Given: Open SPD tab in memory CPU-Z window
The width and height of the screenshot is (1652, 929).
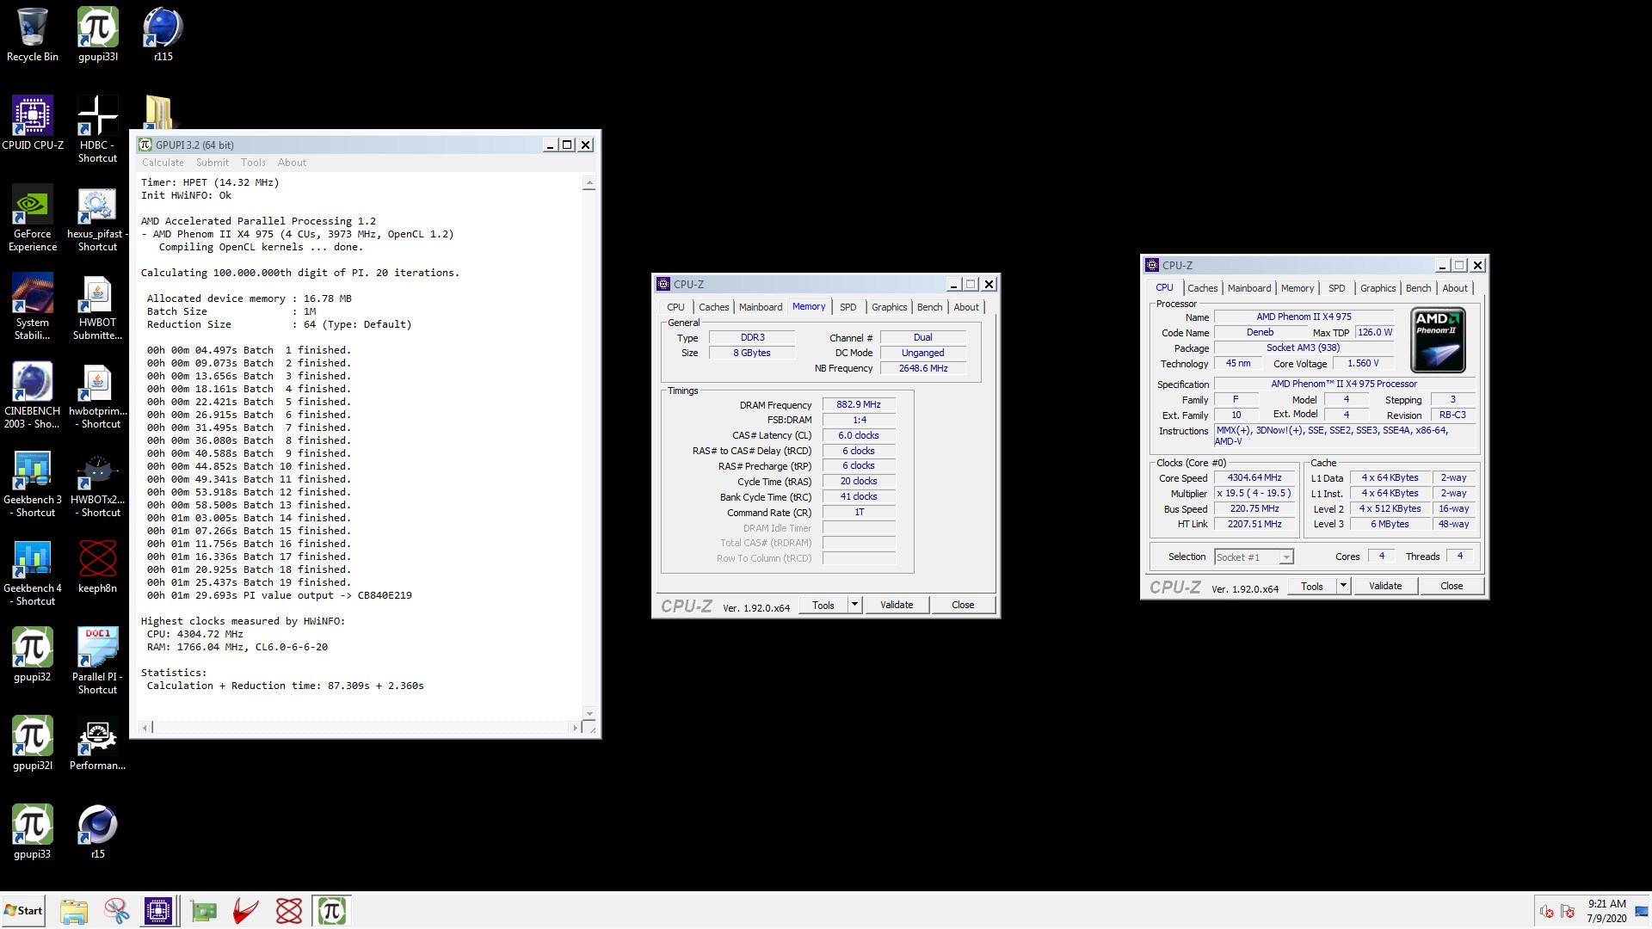Looking at the screenshot, I should pyautogui.click(x=848, y=307).
